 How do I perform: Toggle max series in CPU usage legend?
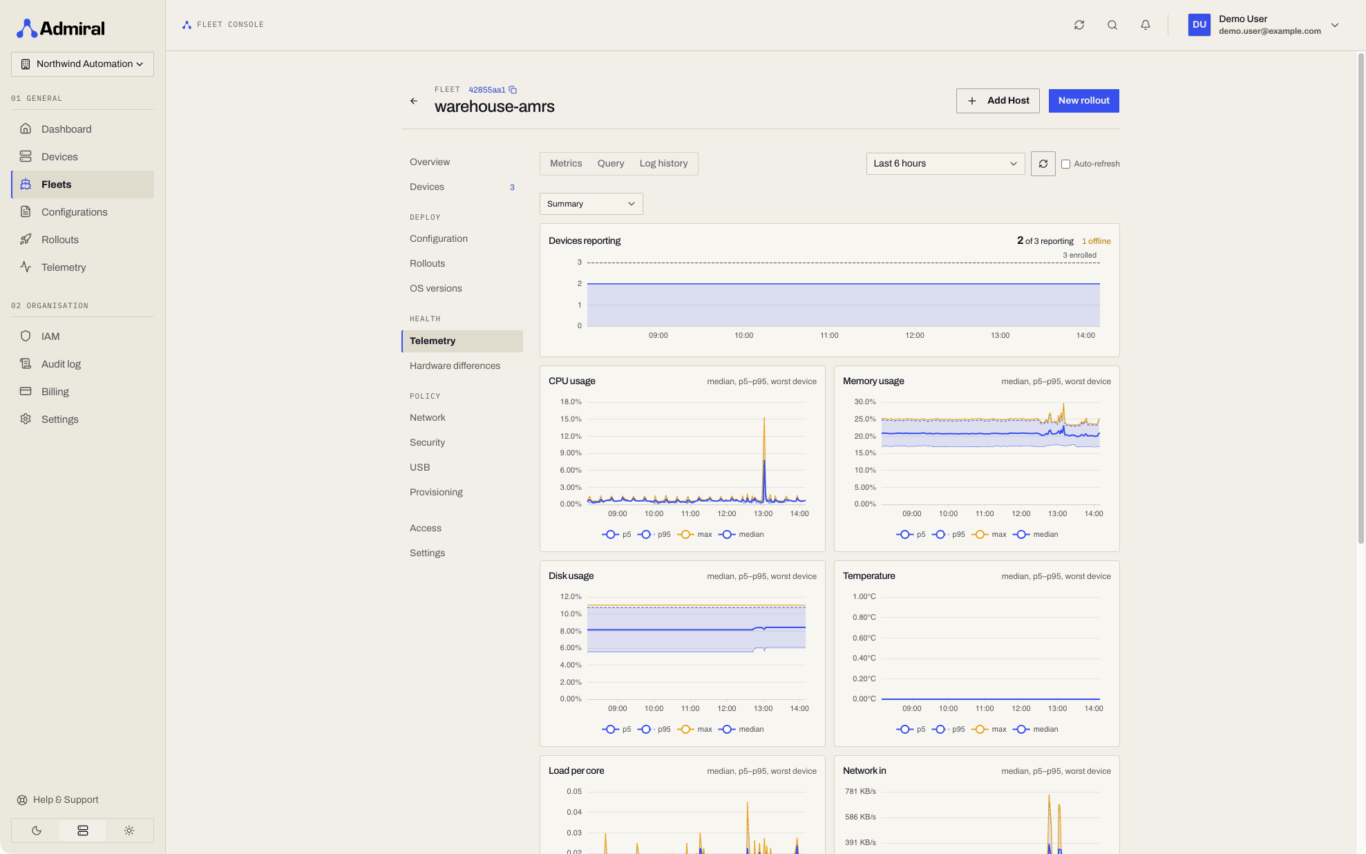point(694,535)
